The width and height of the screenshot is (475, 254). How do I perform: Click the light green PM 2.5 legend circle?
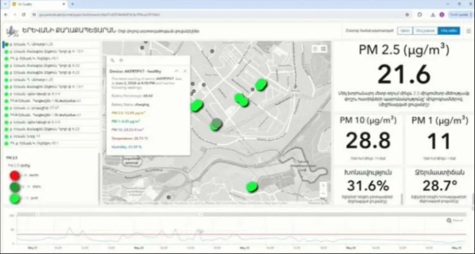coord(14,198)
